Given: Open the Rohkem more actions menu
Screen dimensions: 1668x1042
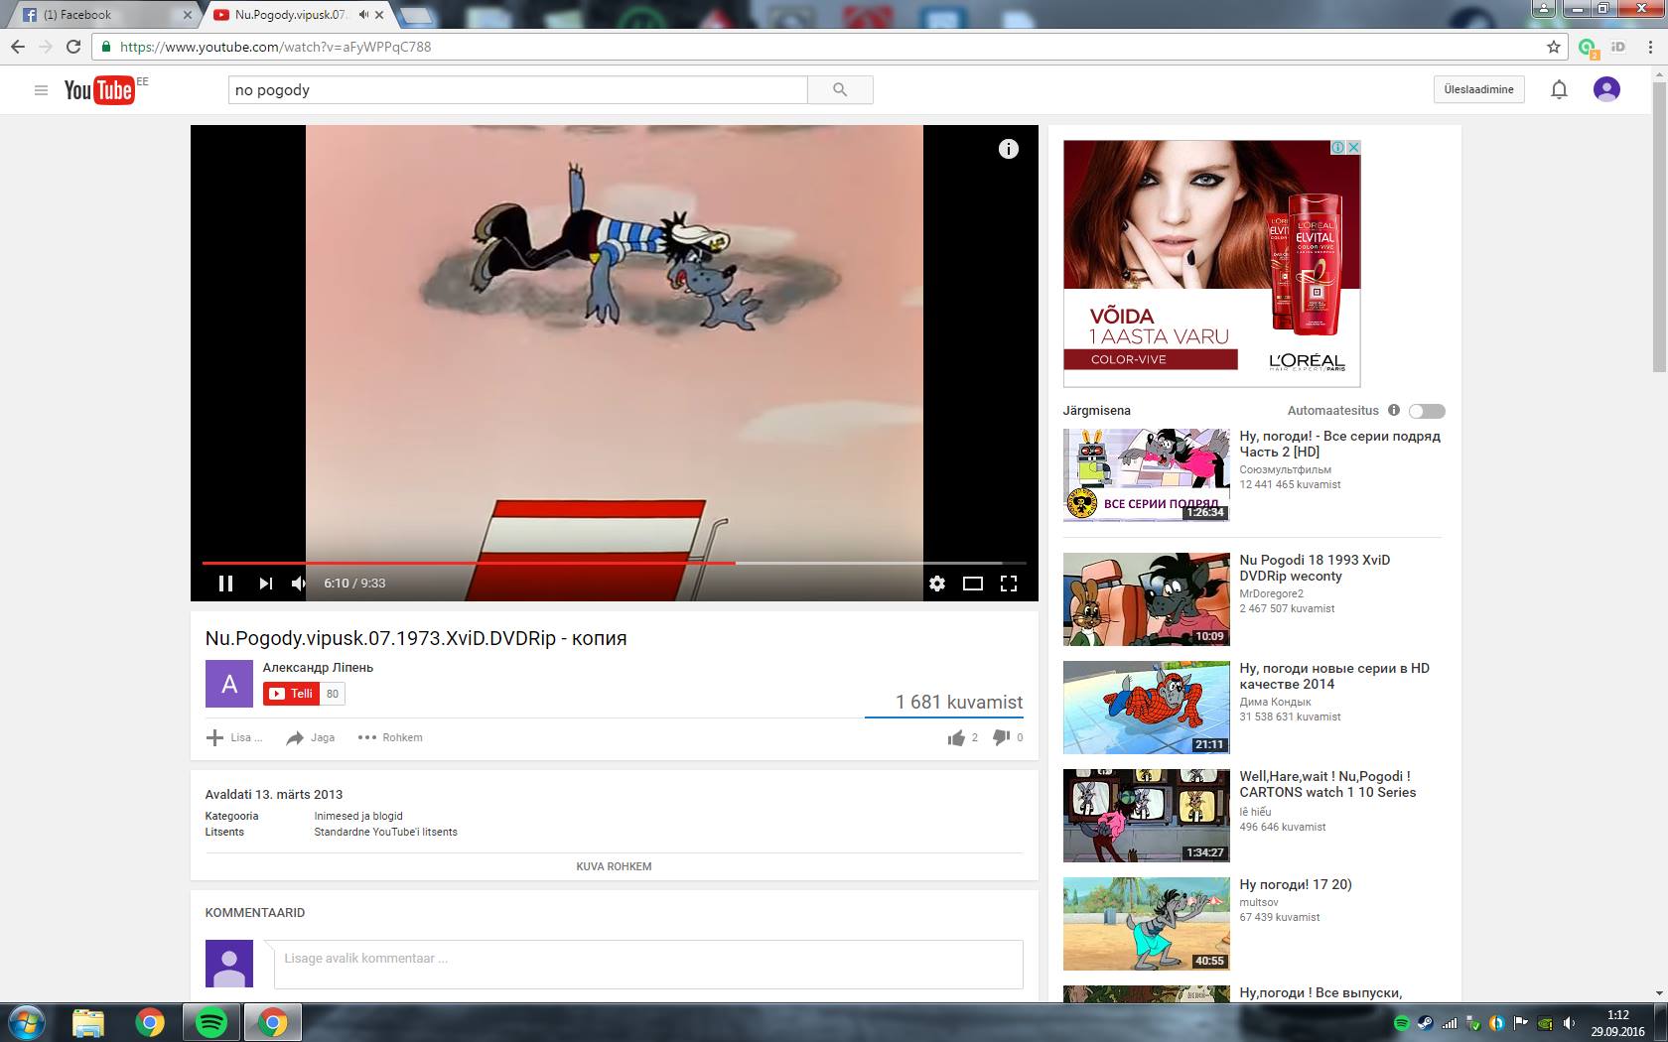Looking at the screenshot, I should pos(390,737).
